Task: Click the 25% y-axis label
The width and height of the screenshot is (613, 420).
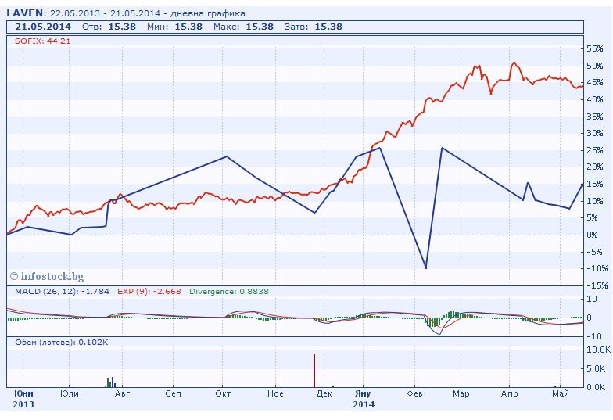Action: [x=594, y=150]
